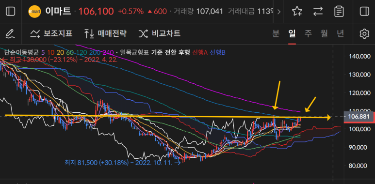Switch to 월 monthly chart

point(324,33)
